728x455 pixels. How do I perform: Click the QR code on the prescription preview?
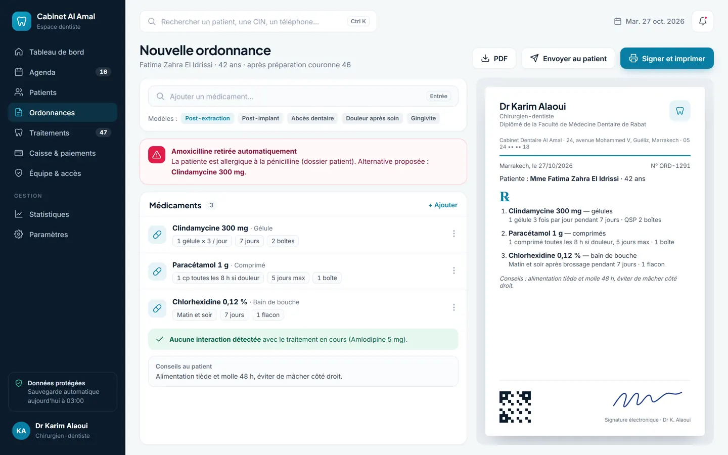[x=515, y=407]
